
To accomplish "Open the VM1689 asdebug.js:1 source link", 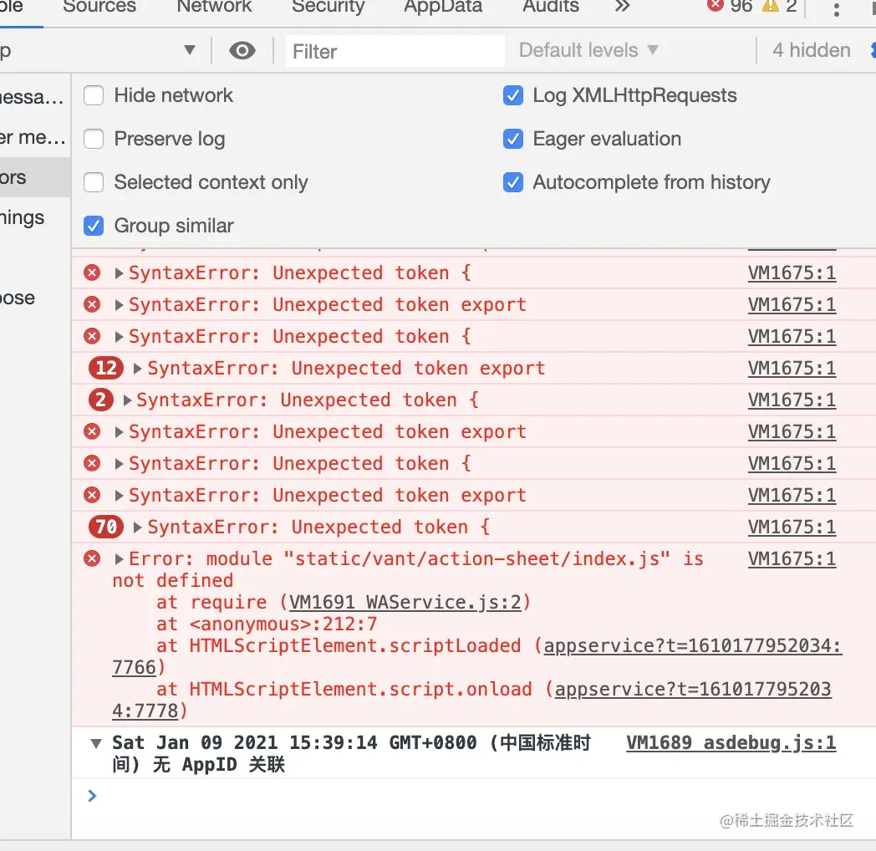I will point(731,742).
